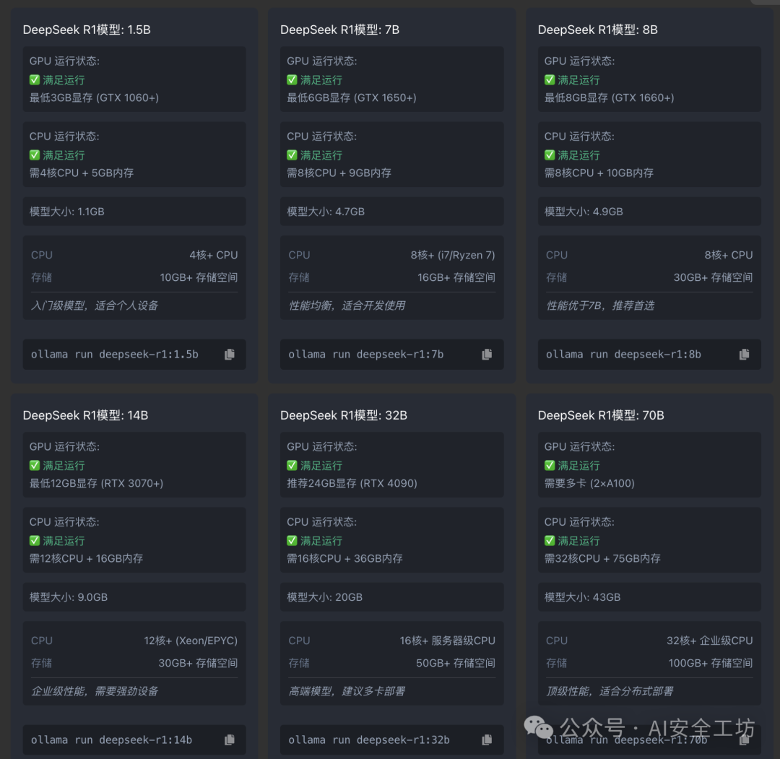
Task: Click '需8核CPU + 9GB内存' text
Action: 339,173
